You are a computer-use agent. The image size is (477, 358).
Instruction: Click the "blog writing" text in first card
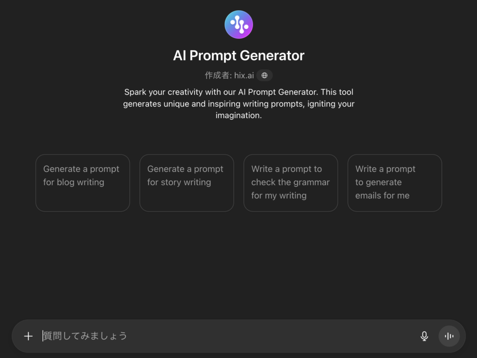(x=80, y=182)
